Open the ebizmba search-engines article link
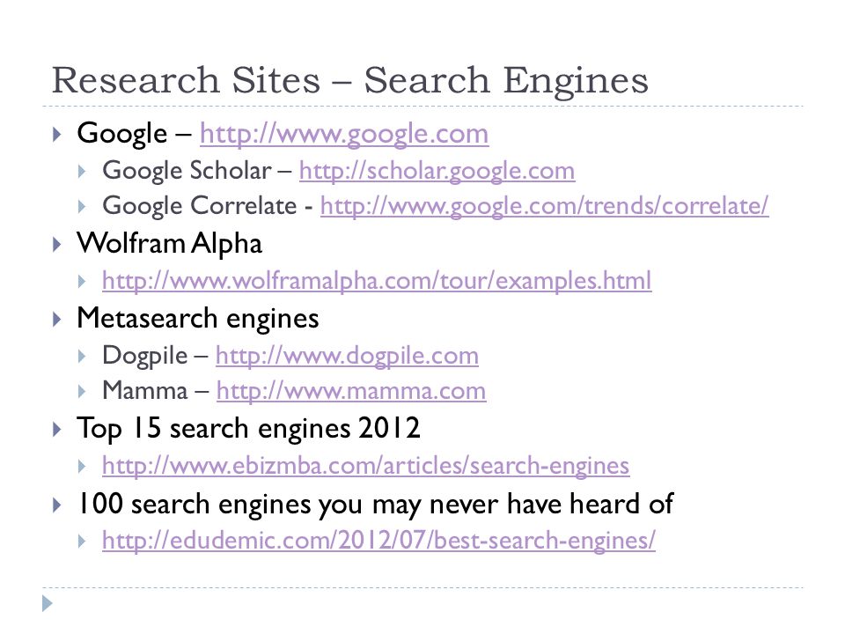This screenshot has height=634, width=845. pyautogui.click(x=365, y=465)
